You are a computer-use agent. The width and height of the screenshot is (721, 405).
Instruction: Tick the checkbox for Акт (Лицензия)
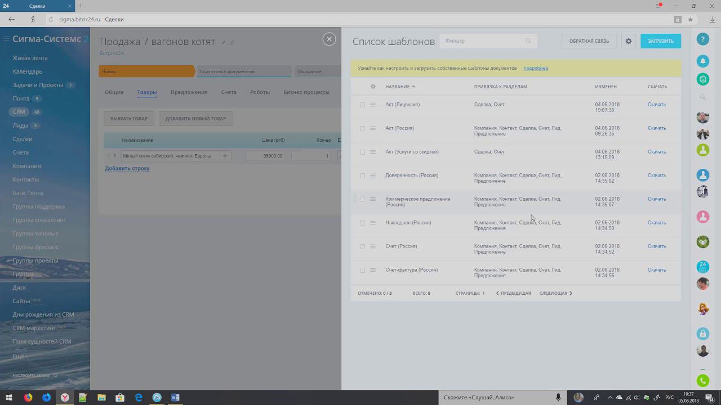point(362,105)
